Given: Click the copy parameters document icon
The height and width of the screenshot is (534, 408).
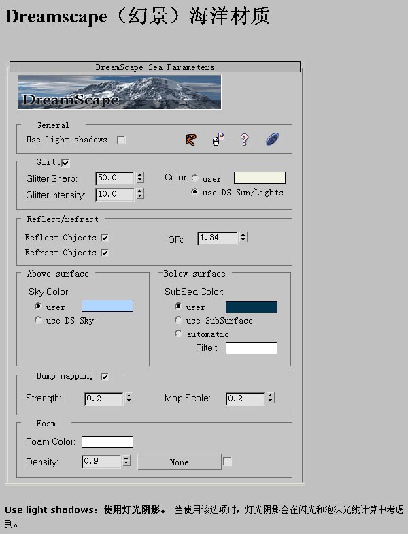Looking at the screenshot, I should pos(218,139).
